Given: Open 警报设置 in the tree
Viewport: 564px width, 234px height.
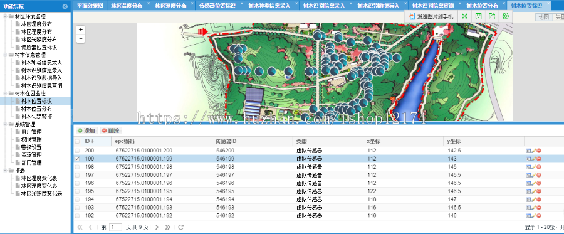Looking at the screenshot, I should pyautogui.click(x=31, y=147).
